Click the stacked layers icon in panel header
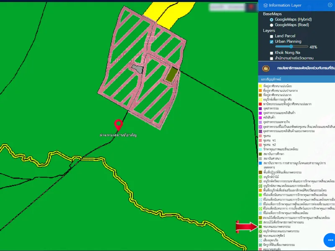This screenshot has height=251, width=335. [x=265, y=5]
